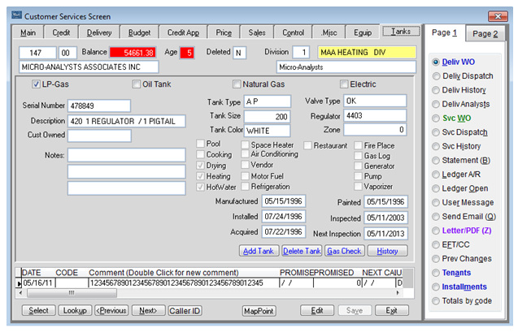
Task: Click the Delete Tank button
Action: (302, 251)
